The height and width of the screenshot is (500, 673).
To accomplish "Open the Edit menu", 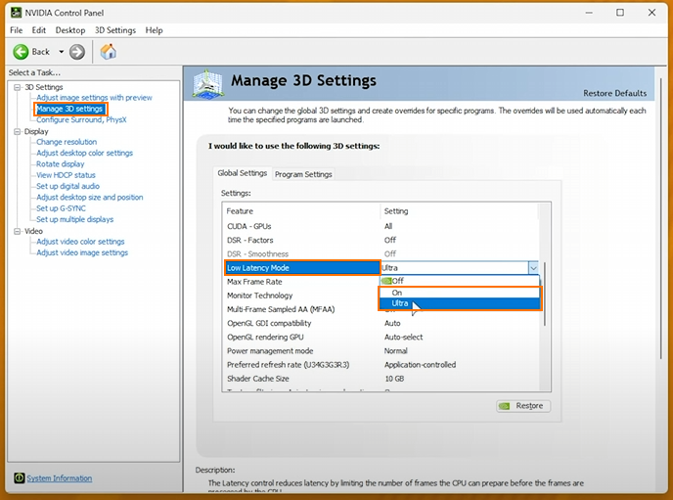I will (x=38, y=30).
